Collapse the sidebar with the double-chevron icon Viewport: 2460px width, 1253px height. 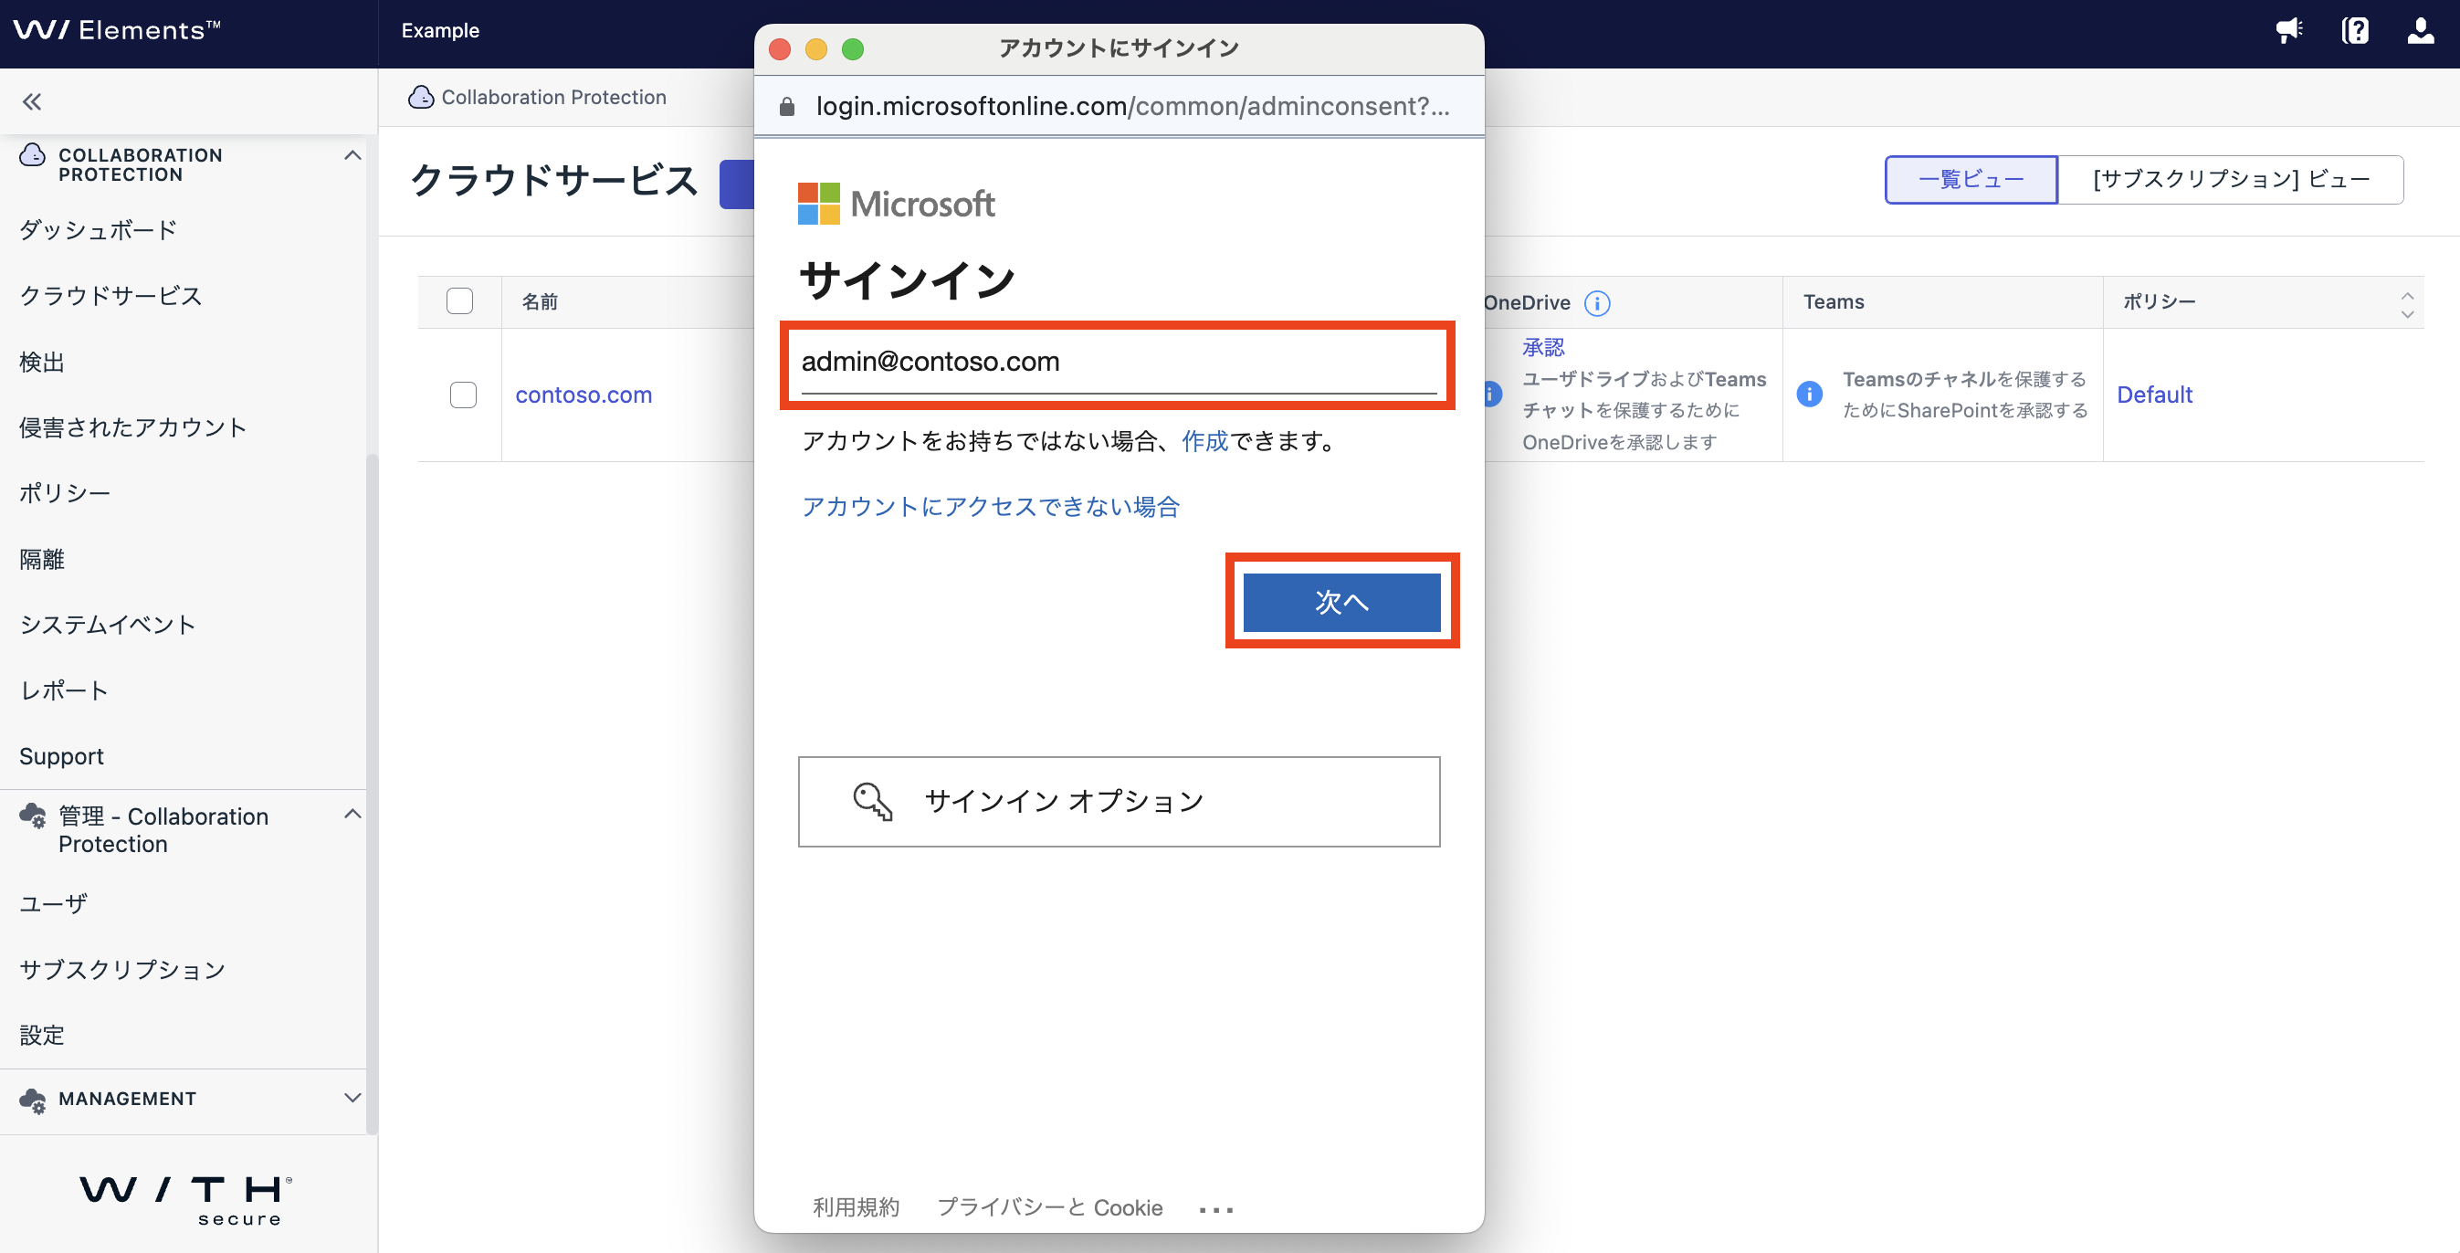click(x=33, y=101)
